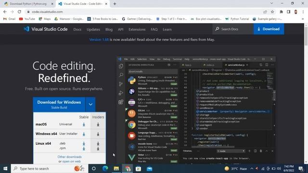Open Maps bookmark
This screenshot has height=173, width=308.
click(45, 19)
